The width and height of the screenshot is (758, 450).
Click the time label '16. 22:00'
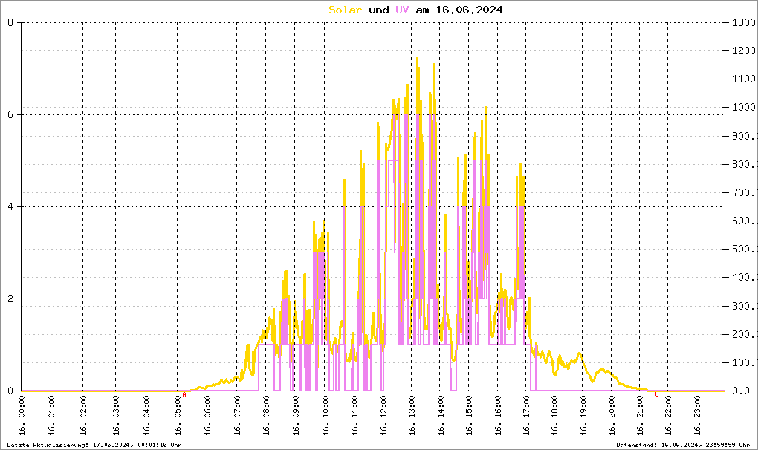pyautogui.click(x=668, y=415)
